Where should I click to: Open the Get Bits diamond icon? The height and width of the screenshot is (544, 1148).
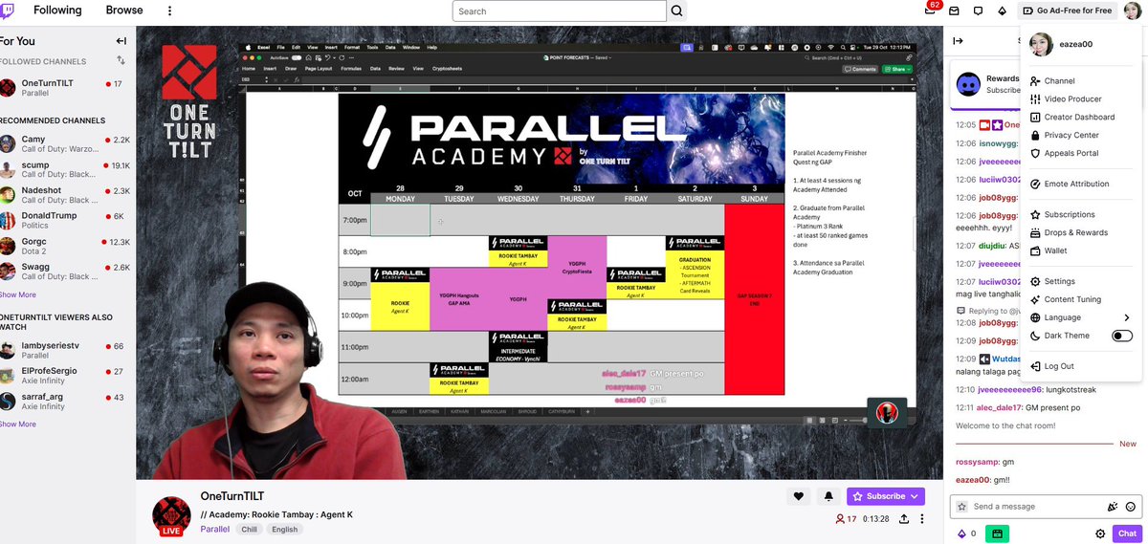click(x=1002, y=11)
